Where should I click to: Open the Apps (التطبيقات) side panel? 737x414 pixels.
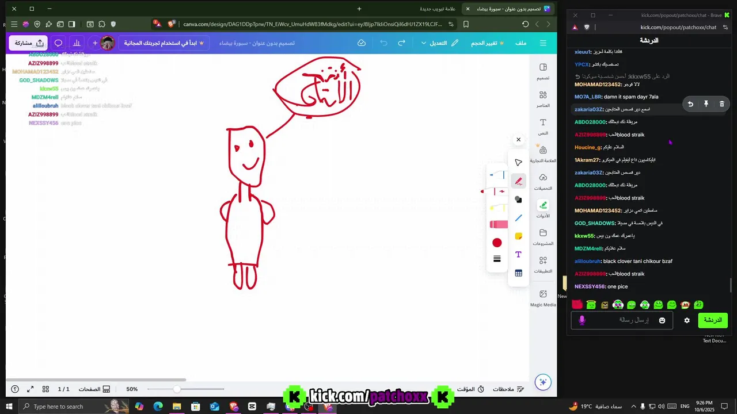pos(543,264)
